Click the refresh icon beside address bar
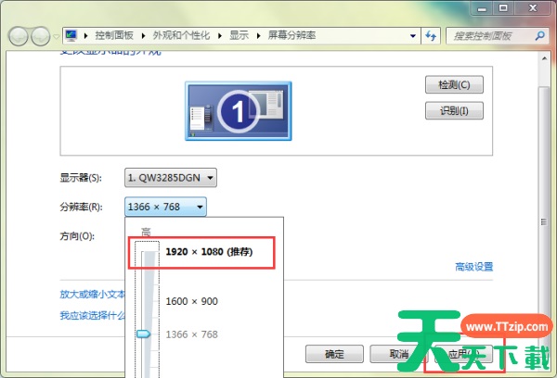 (x=431, y=35)
